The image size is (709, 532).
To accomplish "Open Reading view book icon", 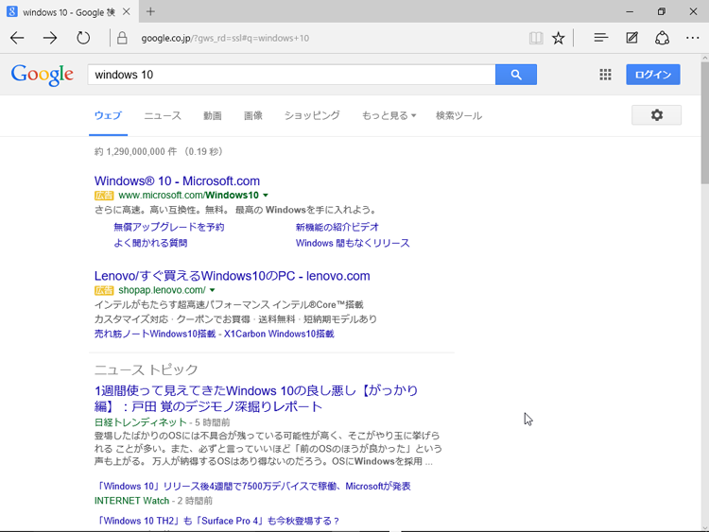I will (536, 38).
